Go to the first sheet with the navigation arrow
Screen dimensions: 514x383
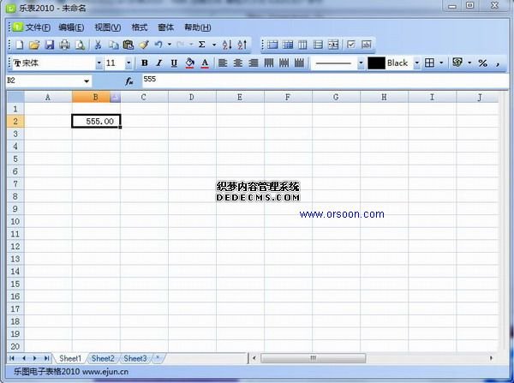coord(12,358)
